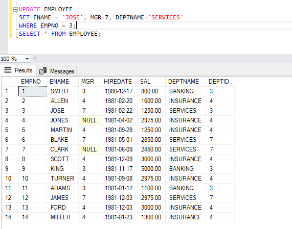Select the salary 1100.00 cell
Screen dimensions: 292x229
[x=151, y=188]
